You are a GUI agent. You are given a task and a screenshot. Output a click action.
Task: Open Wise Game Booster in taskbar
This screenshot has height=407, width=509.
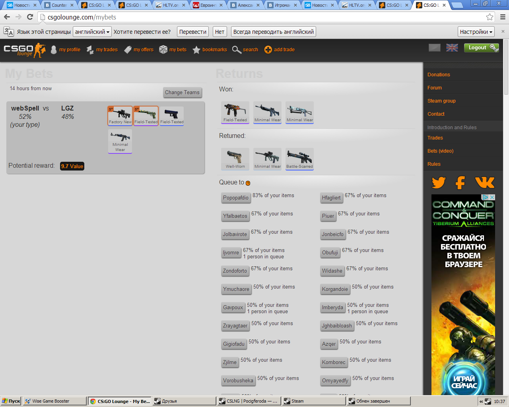tap(54, 401)
